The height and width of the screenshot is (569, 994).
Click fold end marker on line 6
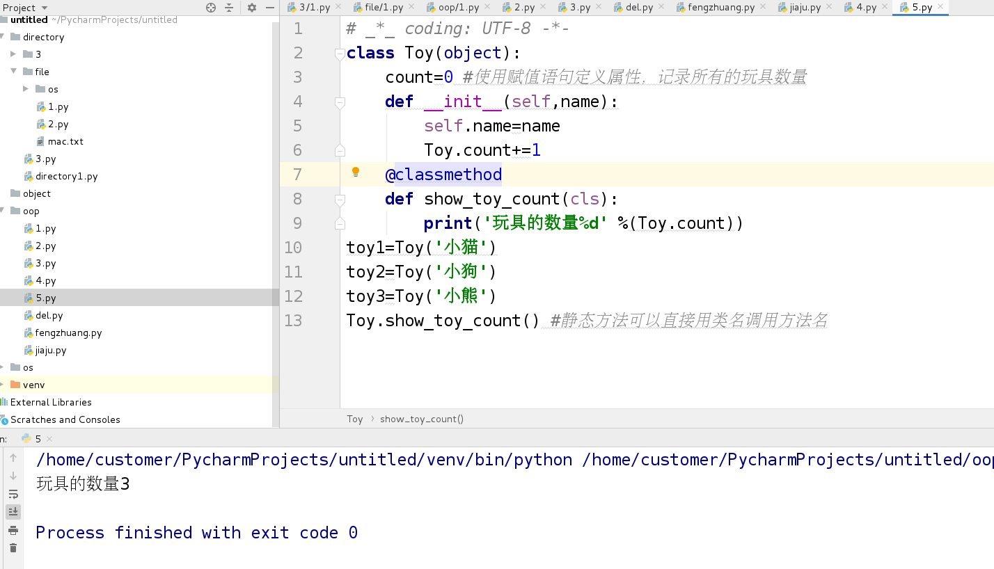[x=340, y=150]
